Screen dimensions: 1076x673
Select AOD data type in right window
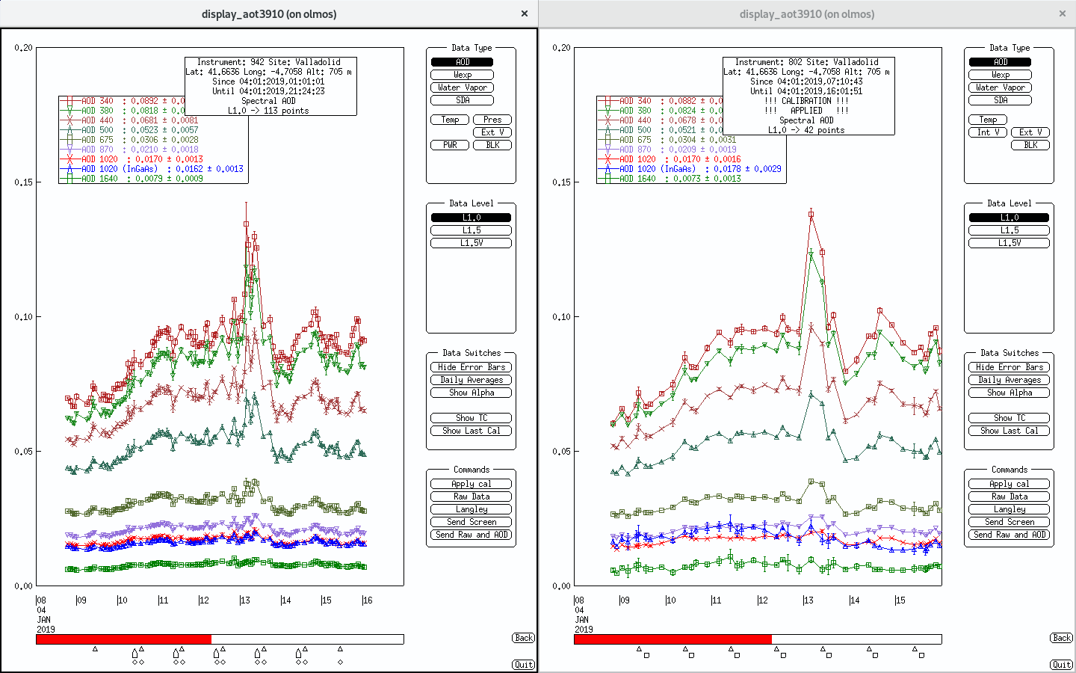click(1000, 62)
